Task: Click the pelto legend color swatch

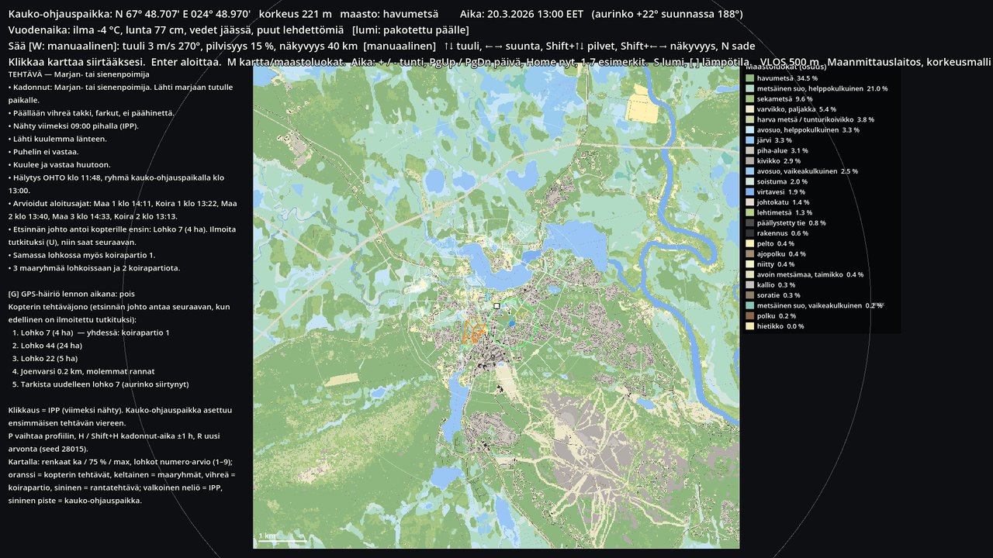Action: [750, 243]
